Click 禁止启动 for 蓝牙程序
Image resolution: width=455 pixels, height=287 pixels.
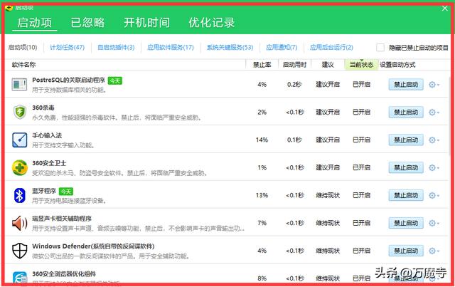point(406,195)
